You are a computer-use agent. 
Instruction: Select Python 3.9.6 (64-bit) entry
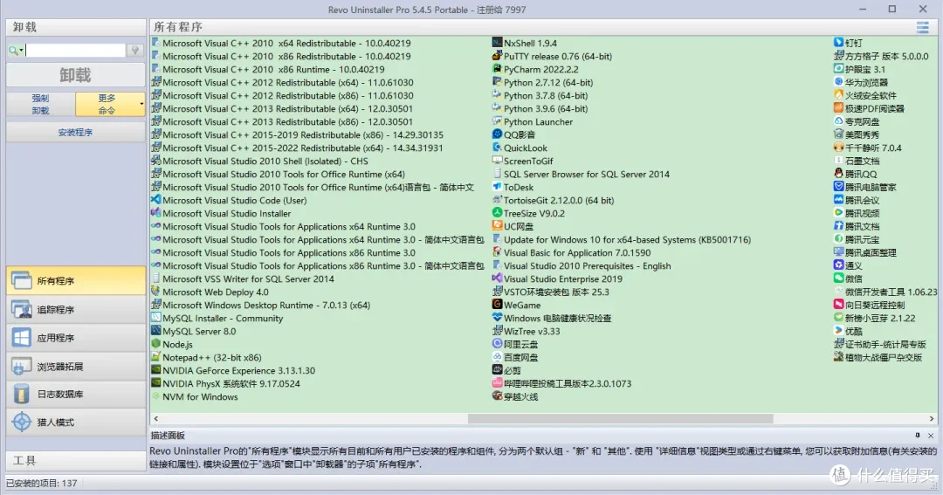click(540, 108)
